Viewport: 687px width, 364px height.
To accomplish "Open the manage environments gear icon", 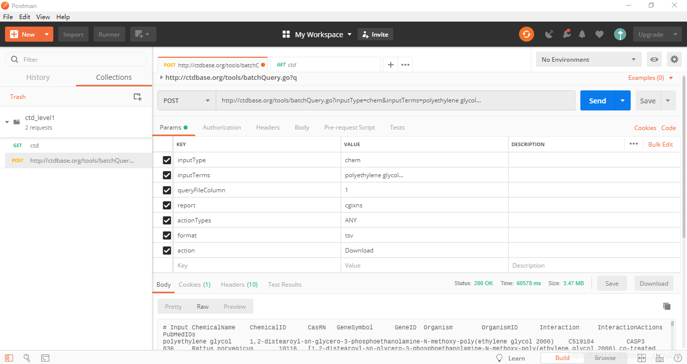I will pos(674,59).
